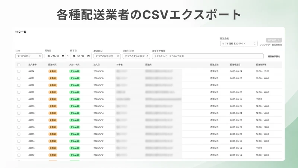298x168 pixels.
Task: Select order #1067 checkbox
Action: [x=19, y=120]
